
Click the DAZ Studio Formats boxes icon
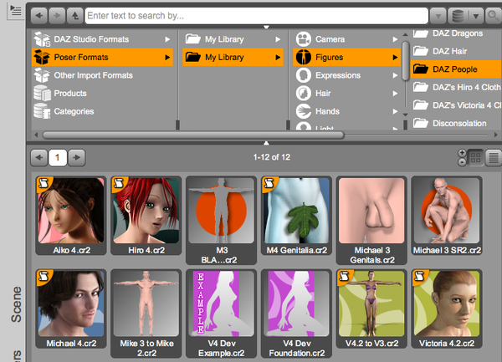(43, 39)
